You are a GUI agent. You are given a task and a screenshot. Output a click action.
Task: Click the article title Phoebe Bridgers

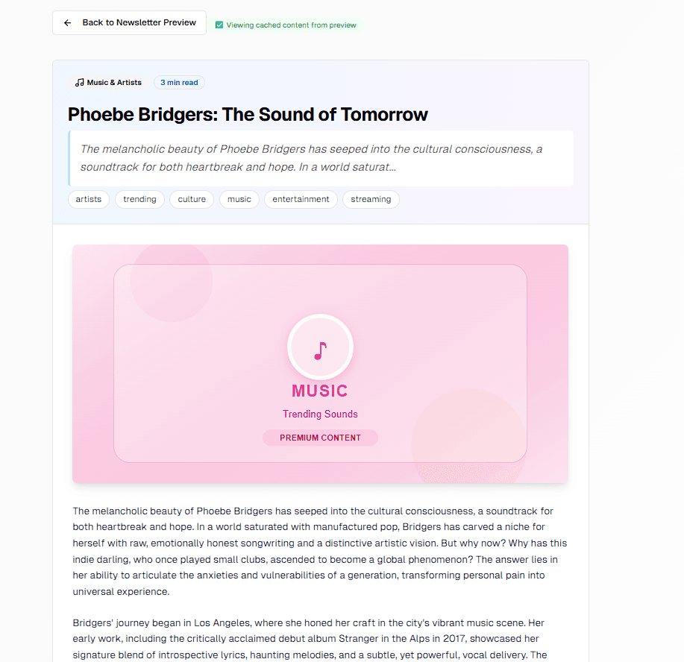pos(247,114)
